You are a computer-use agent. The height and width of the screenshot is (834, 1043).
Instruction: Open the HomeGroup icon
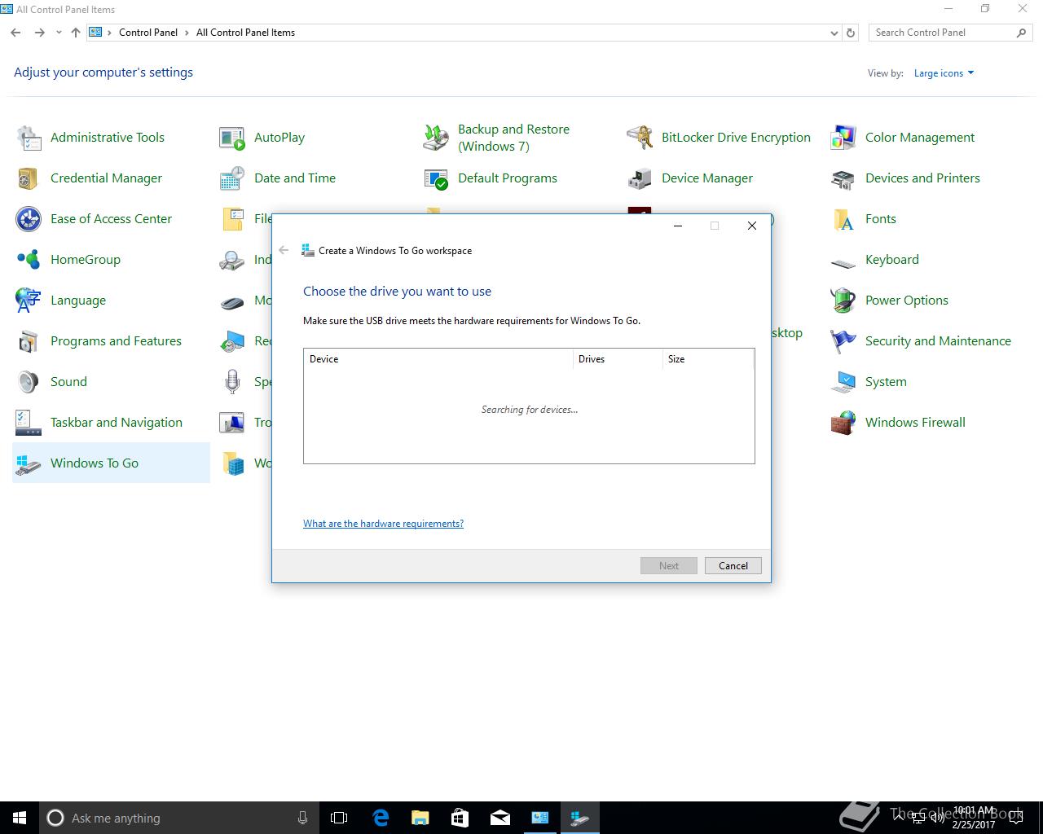(x=29, y=260)
